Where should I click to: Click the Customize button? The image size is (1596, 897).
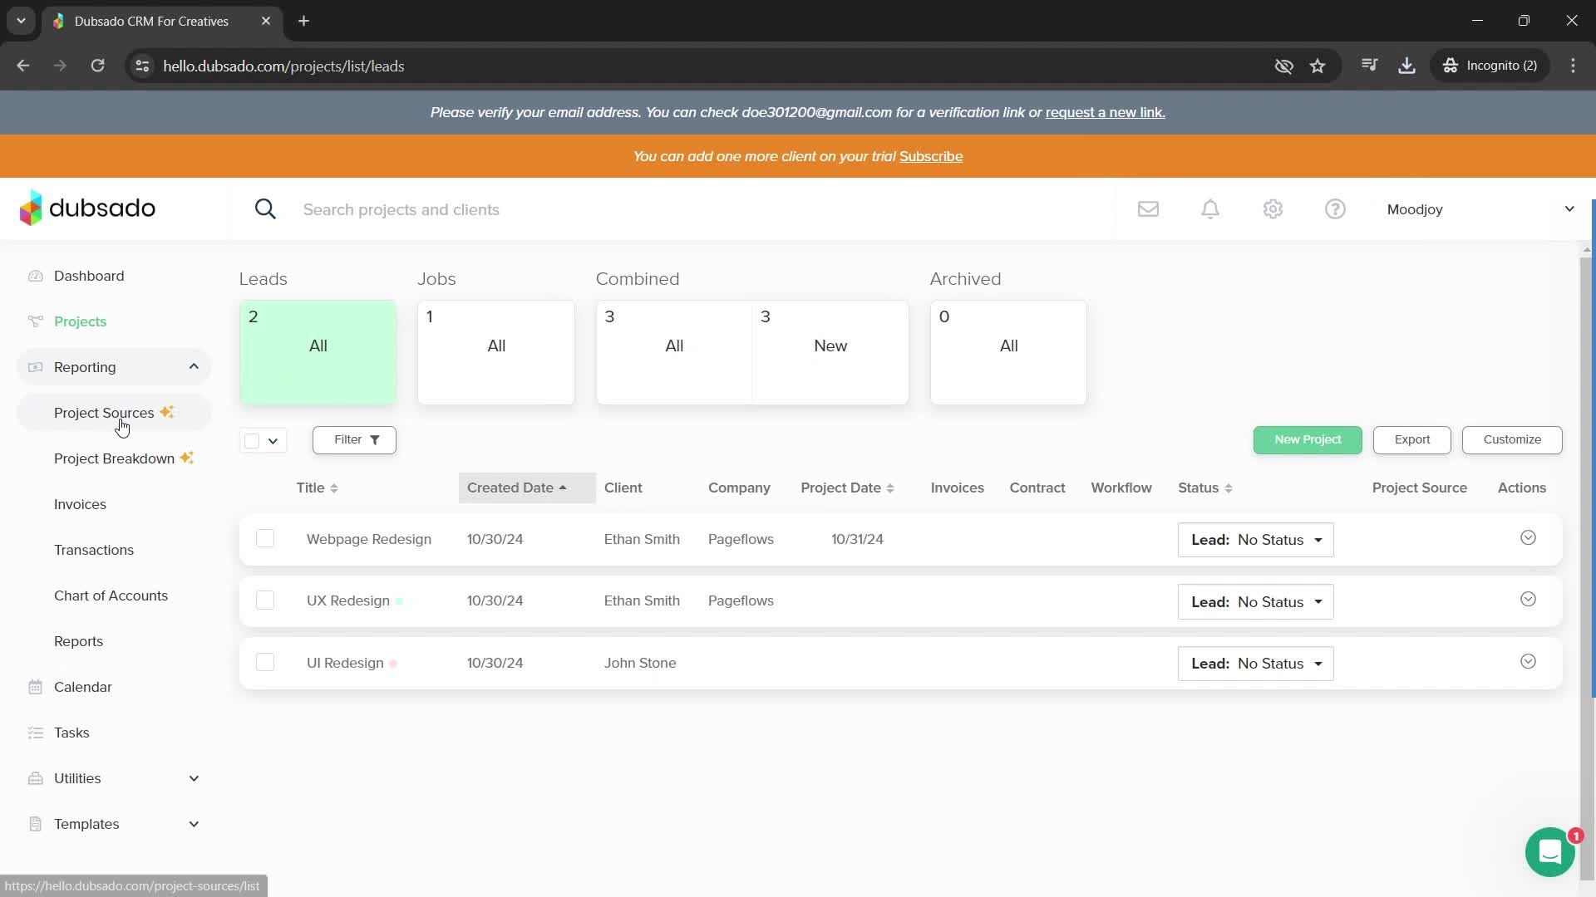pyautogui.click(x=1512, y=439)
